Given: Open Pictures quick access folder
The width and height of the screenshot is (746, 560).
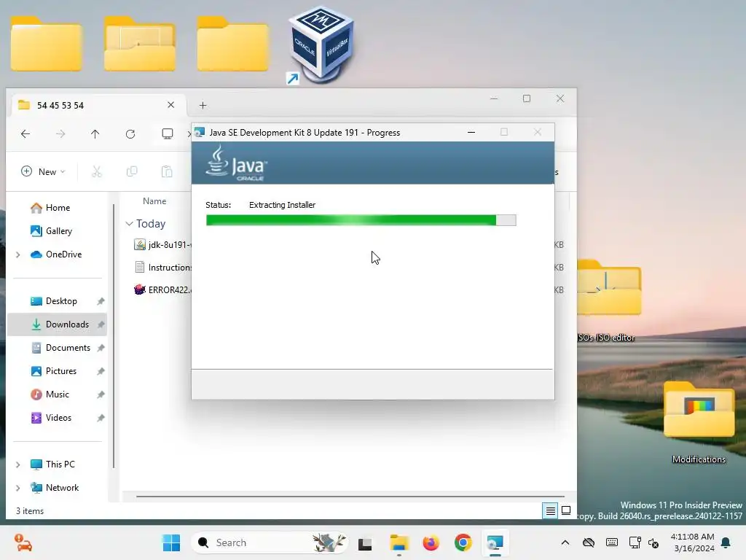Looking at the screenshot, I should coord(61,371).
